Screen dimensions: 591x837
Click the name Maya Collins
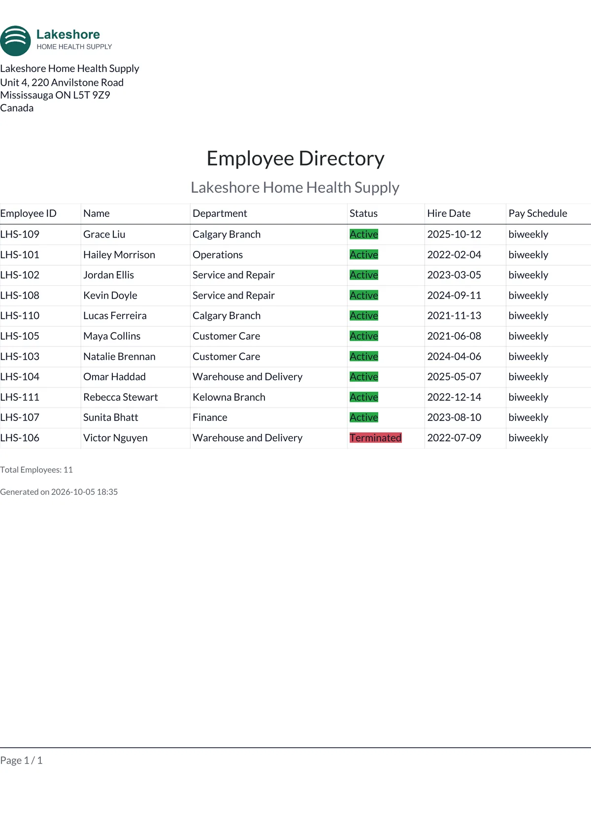[x=112, y=336]
